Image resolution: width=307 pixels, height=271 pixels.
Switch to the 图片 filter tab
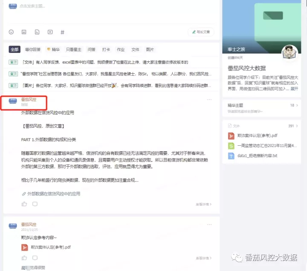[150, 49]
